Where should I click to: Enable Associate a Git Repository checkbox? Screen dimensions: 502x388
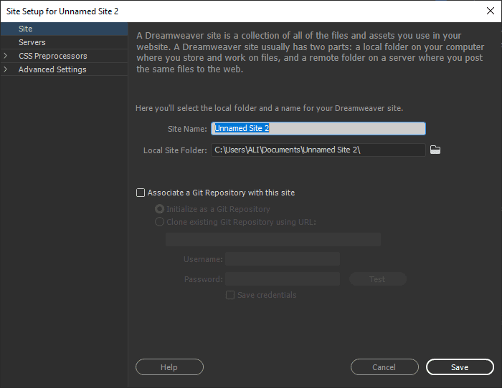[x=141, y=193]
